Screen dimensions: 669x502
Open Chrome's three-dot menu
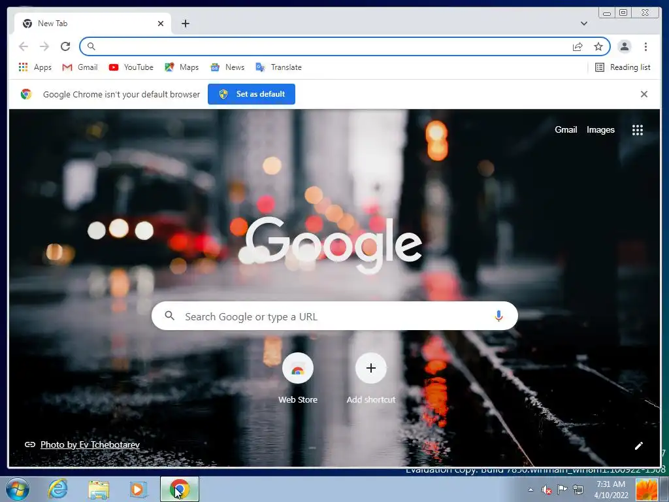click(x=645, y=46)
